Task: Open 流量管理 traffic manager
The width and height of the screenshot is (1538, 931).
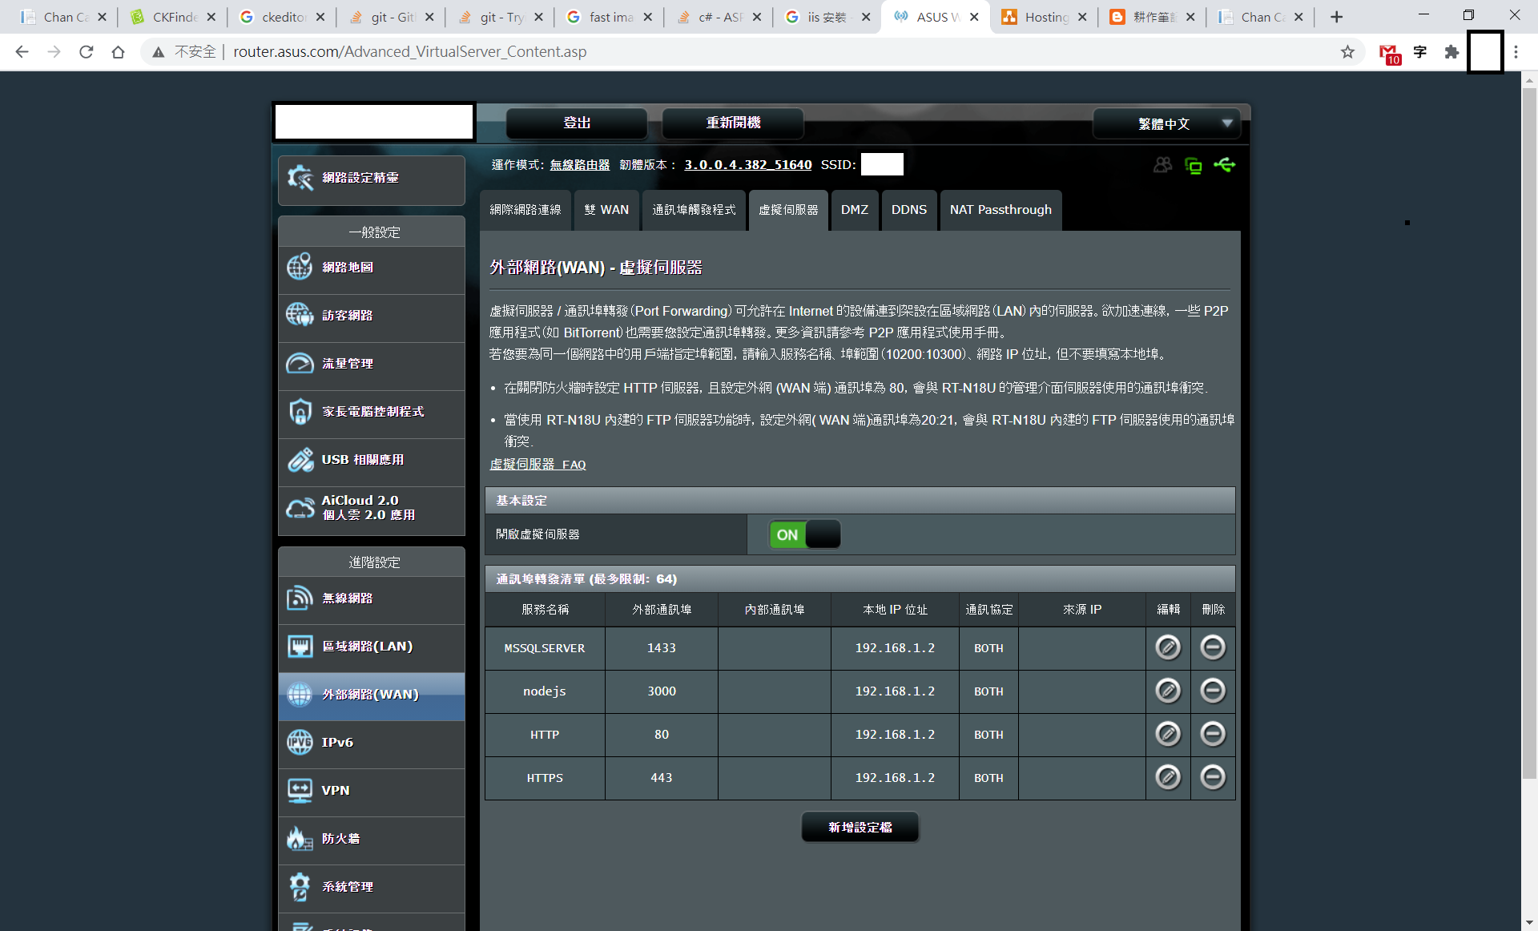Action: tap(371, 365)
